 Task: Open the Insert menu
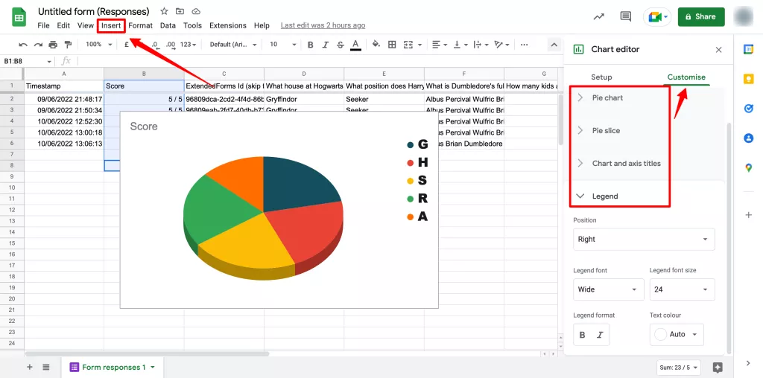(111, 25)
